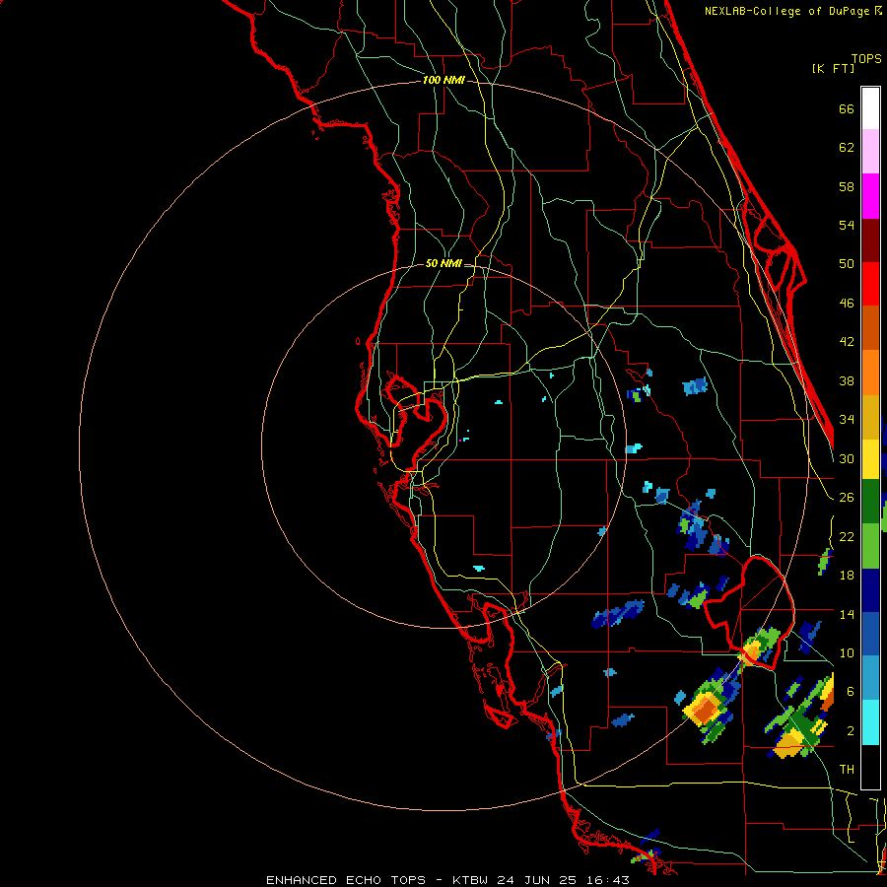The width and height of the screenshot is (887, 887).
Task: Click the 'TH' threshold legend label
Action: (847, 770)
